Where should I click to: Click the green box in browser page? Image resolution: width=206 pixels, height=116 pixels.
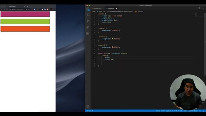click(25, 21)
